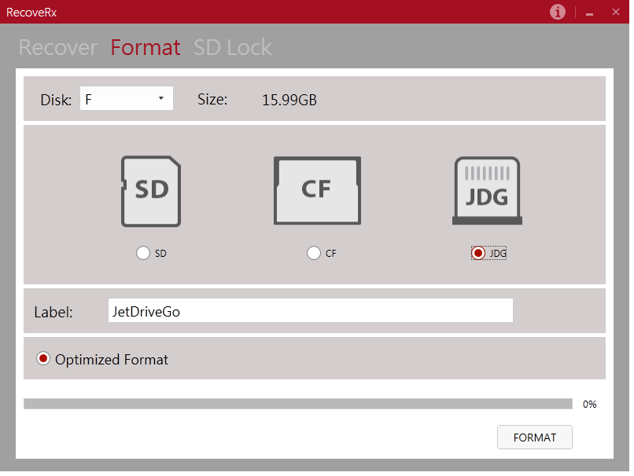Click the FORMAT button
Screen dimensions: 634x476
pos(535,438)
